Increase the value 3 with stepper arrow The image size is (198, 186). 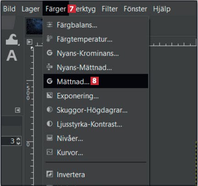click(x=18, y=139)
